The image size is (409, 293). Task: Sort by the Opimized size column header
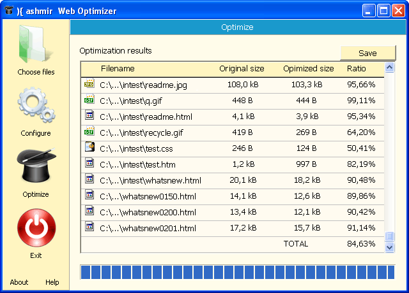pos(309,69)
